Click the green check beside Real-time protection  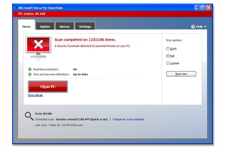coord(30,69)
